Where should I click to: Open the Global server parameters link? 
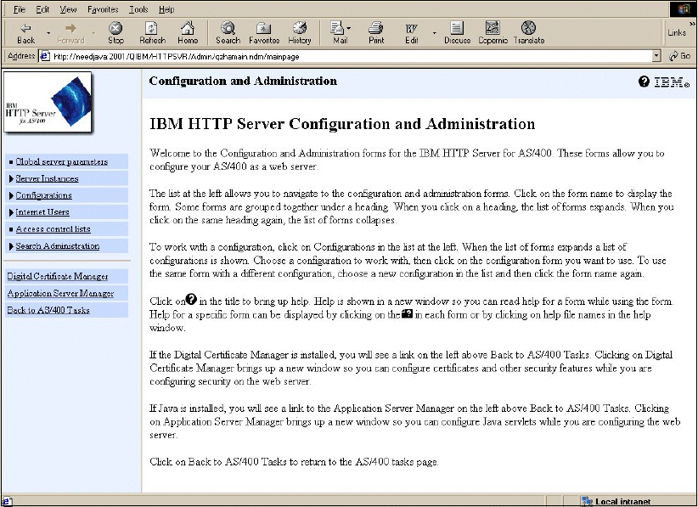coord(61,161)
